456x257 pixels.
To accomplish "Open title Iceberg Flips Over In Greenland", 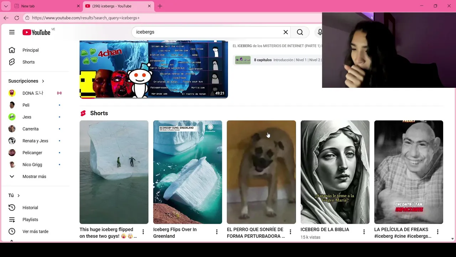I will (x=175, y=233).
